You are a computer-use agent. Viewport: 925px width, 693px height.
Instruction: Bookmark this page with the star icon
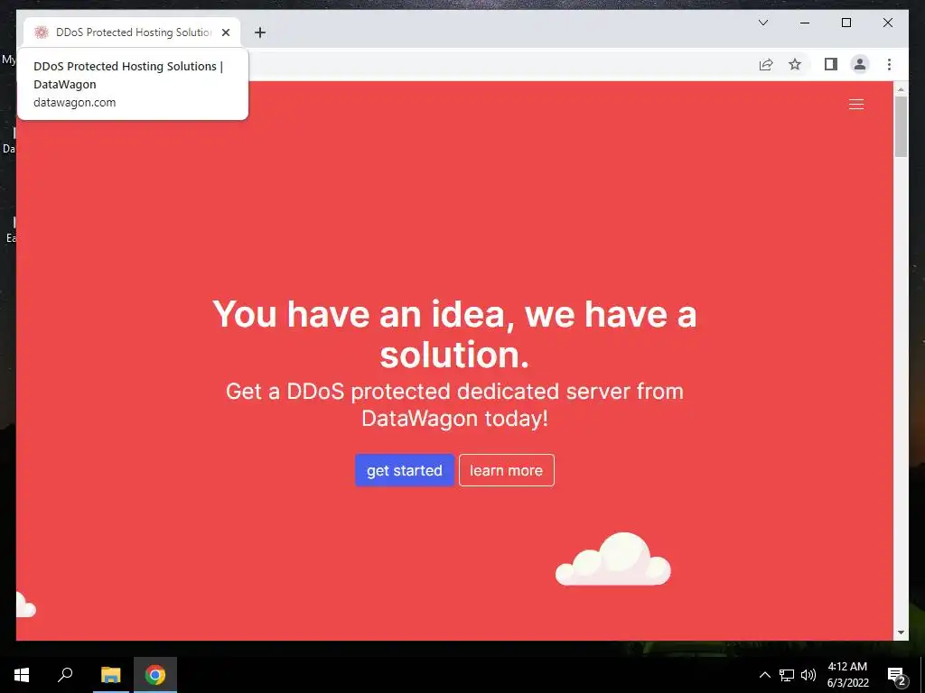coord(795,64)
